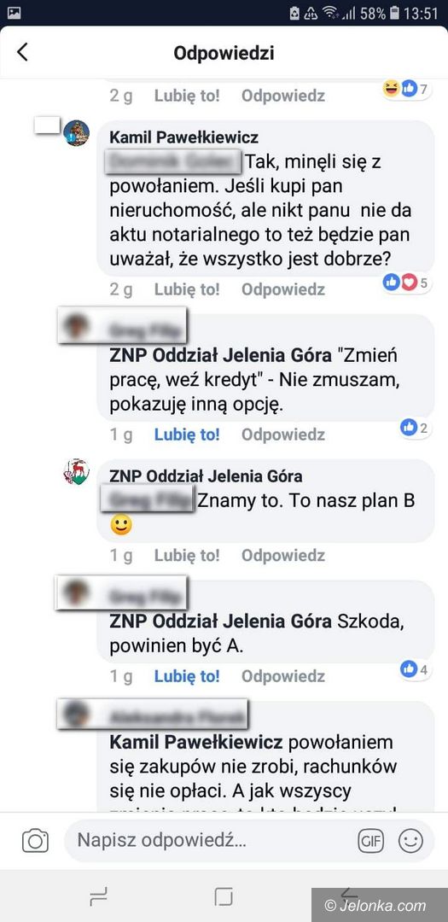The width and height of the screenshot is (448, 922).
Task: Open Kamil Pawełkiewicz's profile avatar
Action: click(x=77, y=133)
